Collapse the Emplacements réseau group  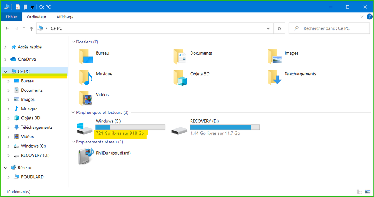(x=73, y=142)
